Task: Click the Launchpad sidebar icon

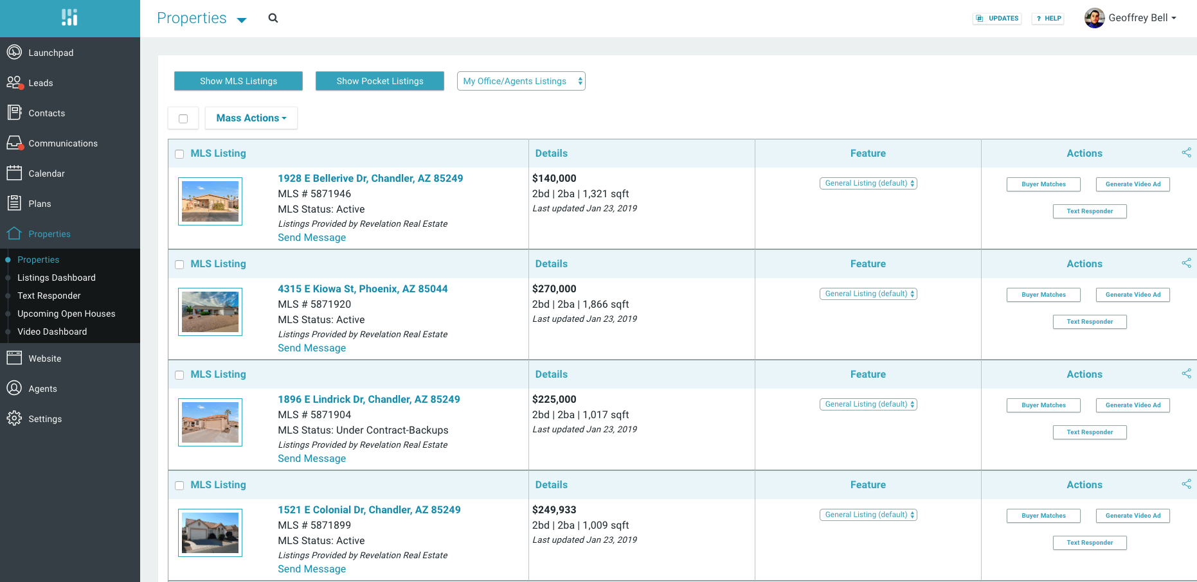Action: 14,52
